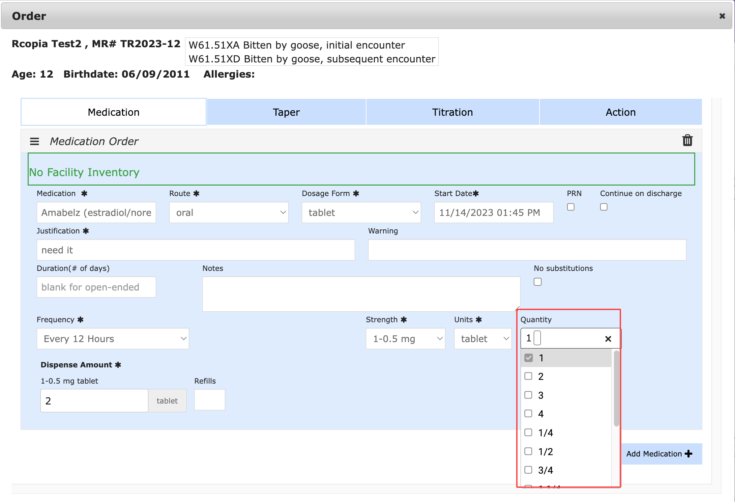Open the Titration tab
Image resolution: width=735 pixels, height=502 pixels.
tap(452, 112)
